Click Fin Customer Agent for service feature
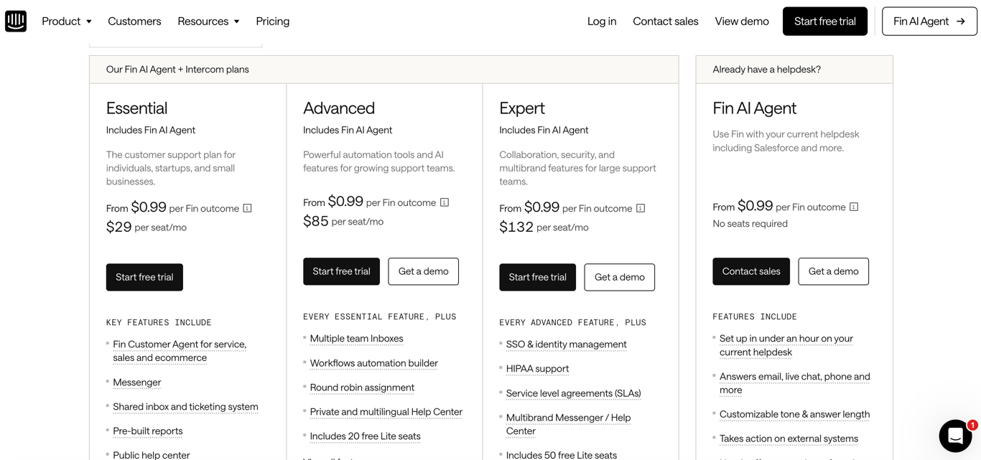 (180, 351)
